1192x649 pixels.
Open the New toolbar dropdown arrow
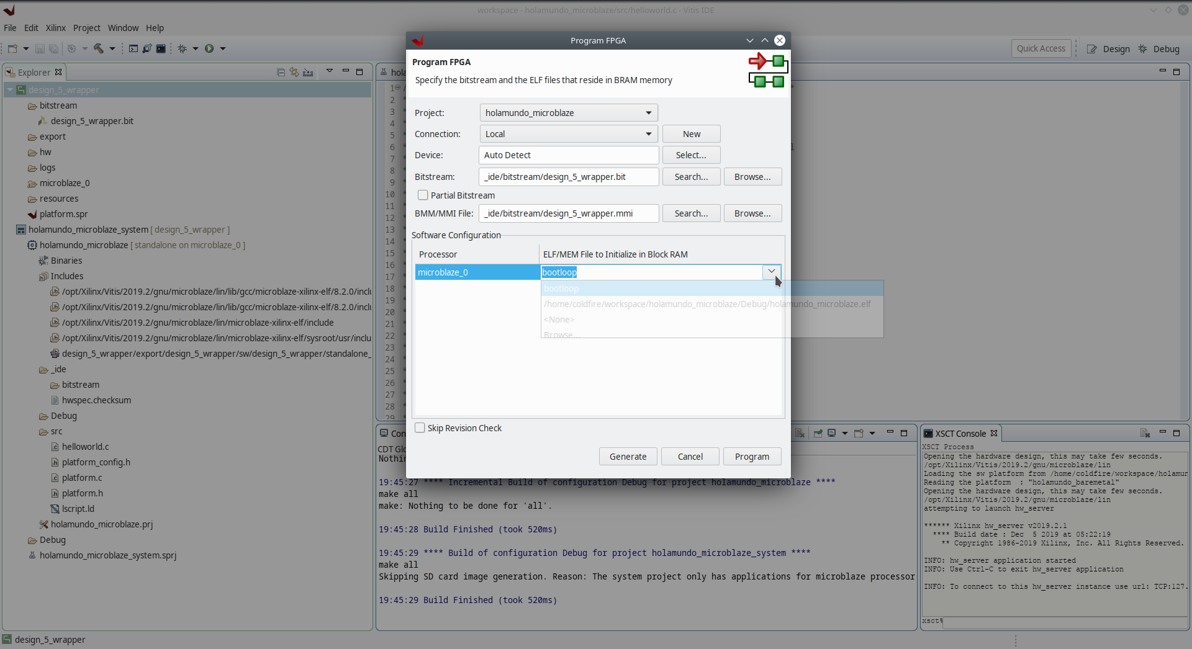26,48
